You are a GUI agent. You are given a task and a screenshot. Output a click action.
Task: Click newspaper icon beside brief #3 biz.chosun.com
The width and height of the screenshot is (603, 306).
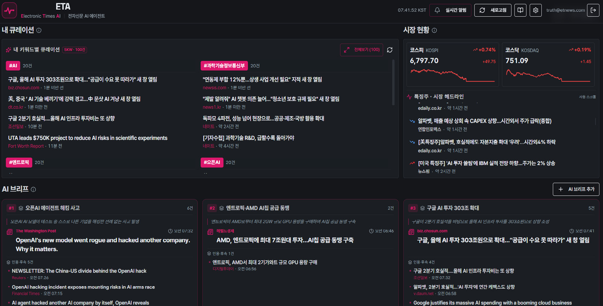click(x=411, y=232)
